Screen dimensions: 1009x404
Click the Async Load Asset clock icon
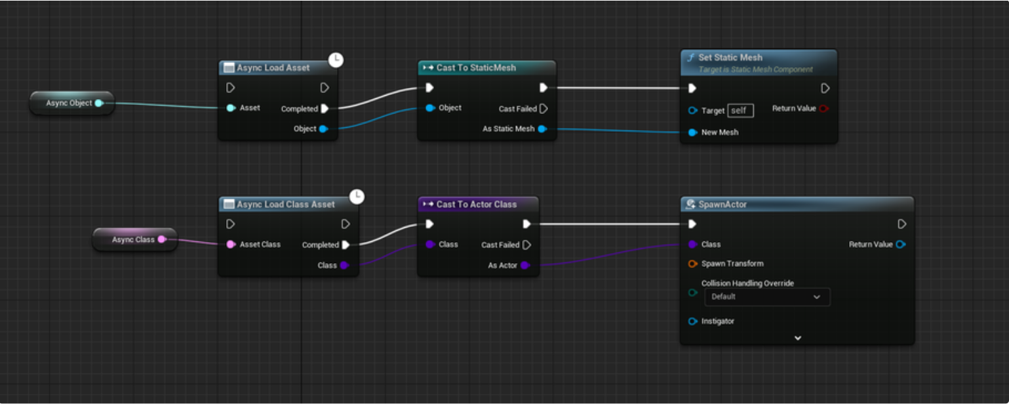click(x=336, y=60)
